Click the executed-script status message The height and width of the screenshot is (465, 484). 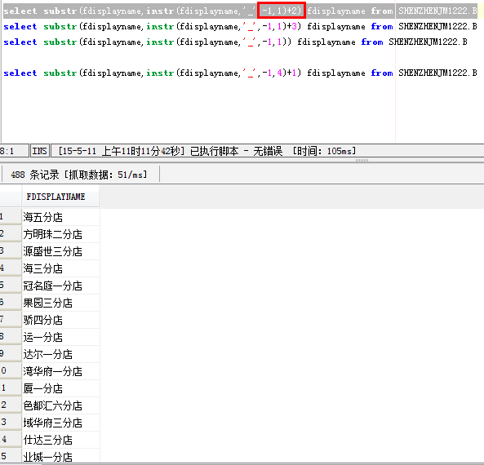pos(206,151)
